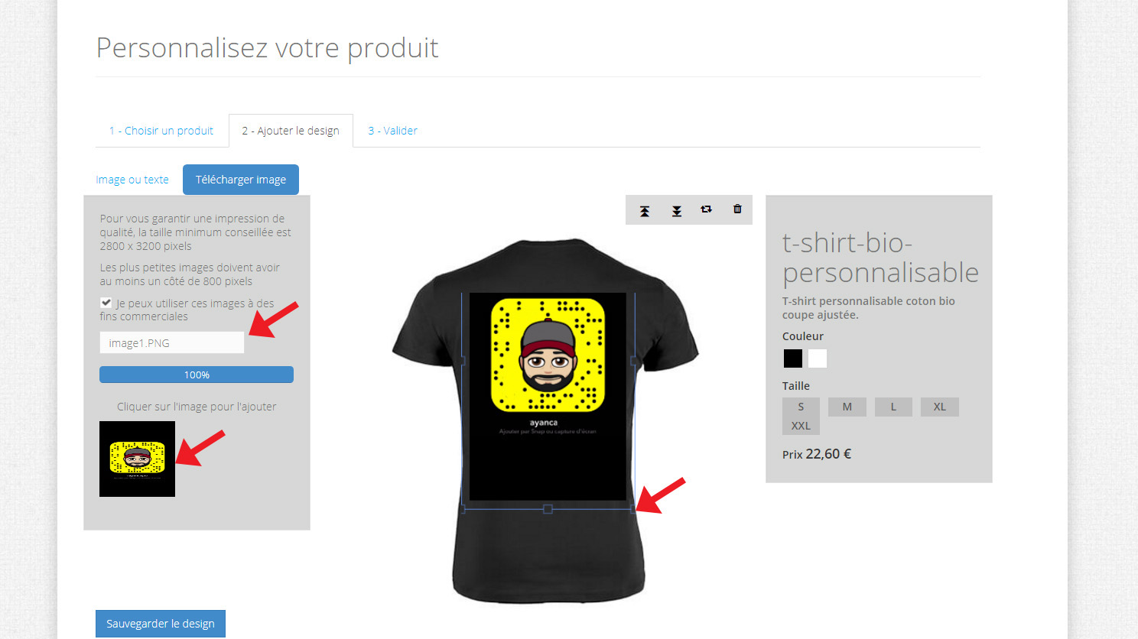This screenshot has height=639, width=1138.
Task: Delete the design with the trash icon
Action: [x=737, y=209]
